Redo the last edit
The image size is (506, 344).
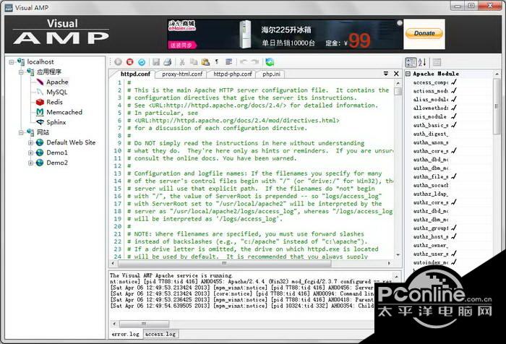(255, 61)
